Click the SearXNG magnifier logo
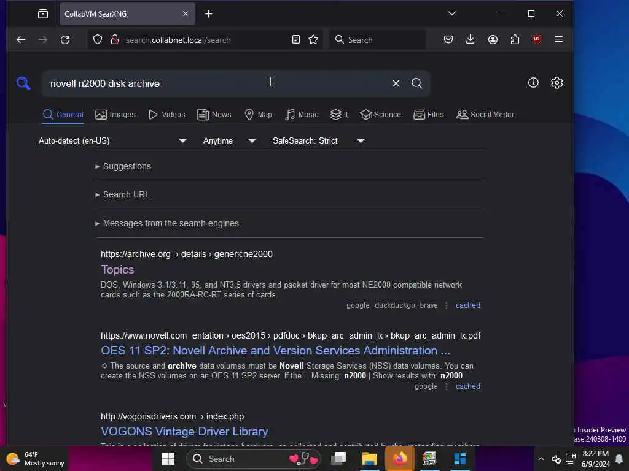629x471 pixels. tap(24, 83)
